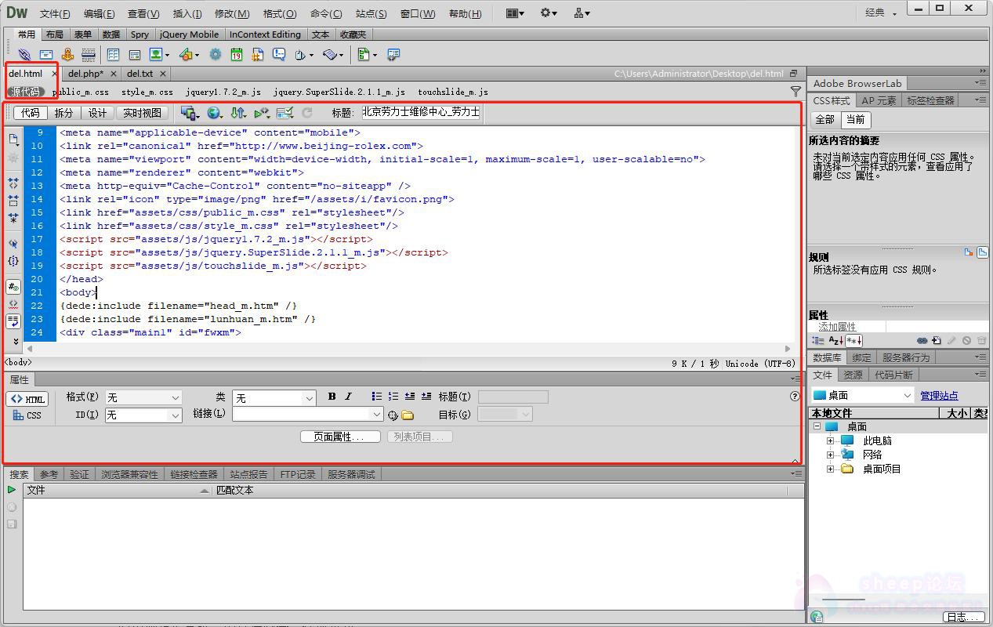This screenshot has width=993, height=627.
Task: Switch to Code view
Action: 31,113
